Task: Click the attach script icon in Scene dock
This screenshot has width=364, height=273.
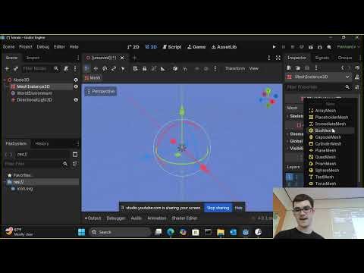Action: pyautogui.click(x=66, y=68)
